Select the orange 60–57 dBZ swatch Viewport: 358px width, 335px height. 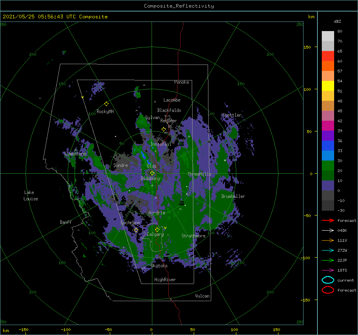[328, 66]
